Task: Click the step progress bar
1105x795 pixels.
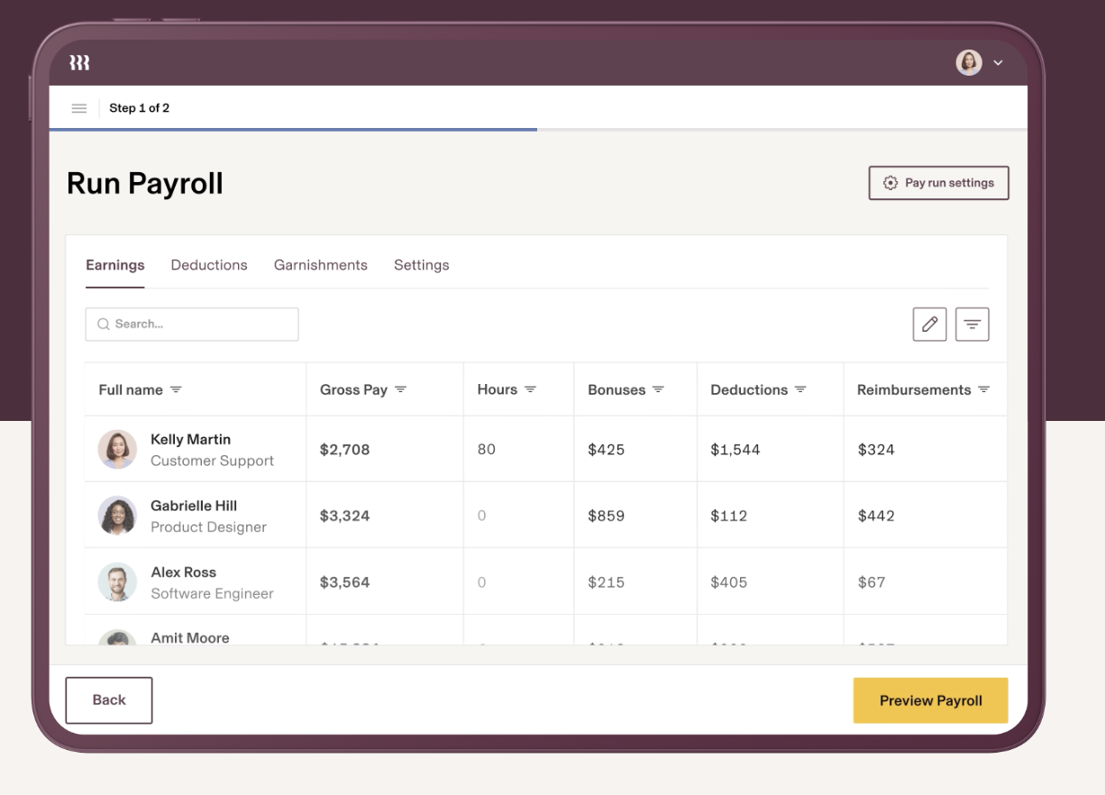Action: [538, 130]
